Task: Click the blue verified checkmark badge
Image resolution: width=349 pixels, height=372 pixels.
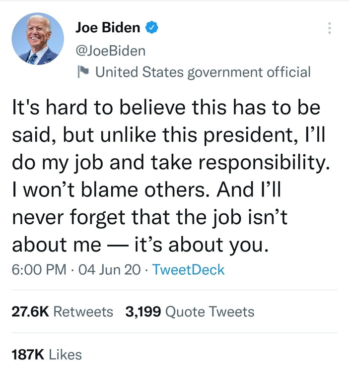Action: (151, 28)
